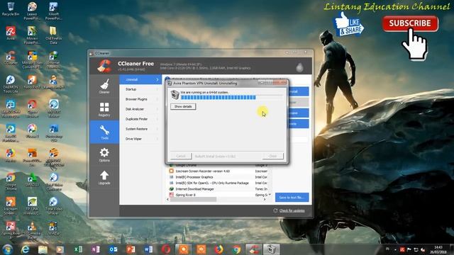The height and width of the screenshot is (255, 454).
Task: Open the Cleaner section in CCleaner sidebar
Action: point(104,86)
